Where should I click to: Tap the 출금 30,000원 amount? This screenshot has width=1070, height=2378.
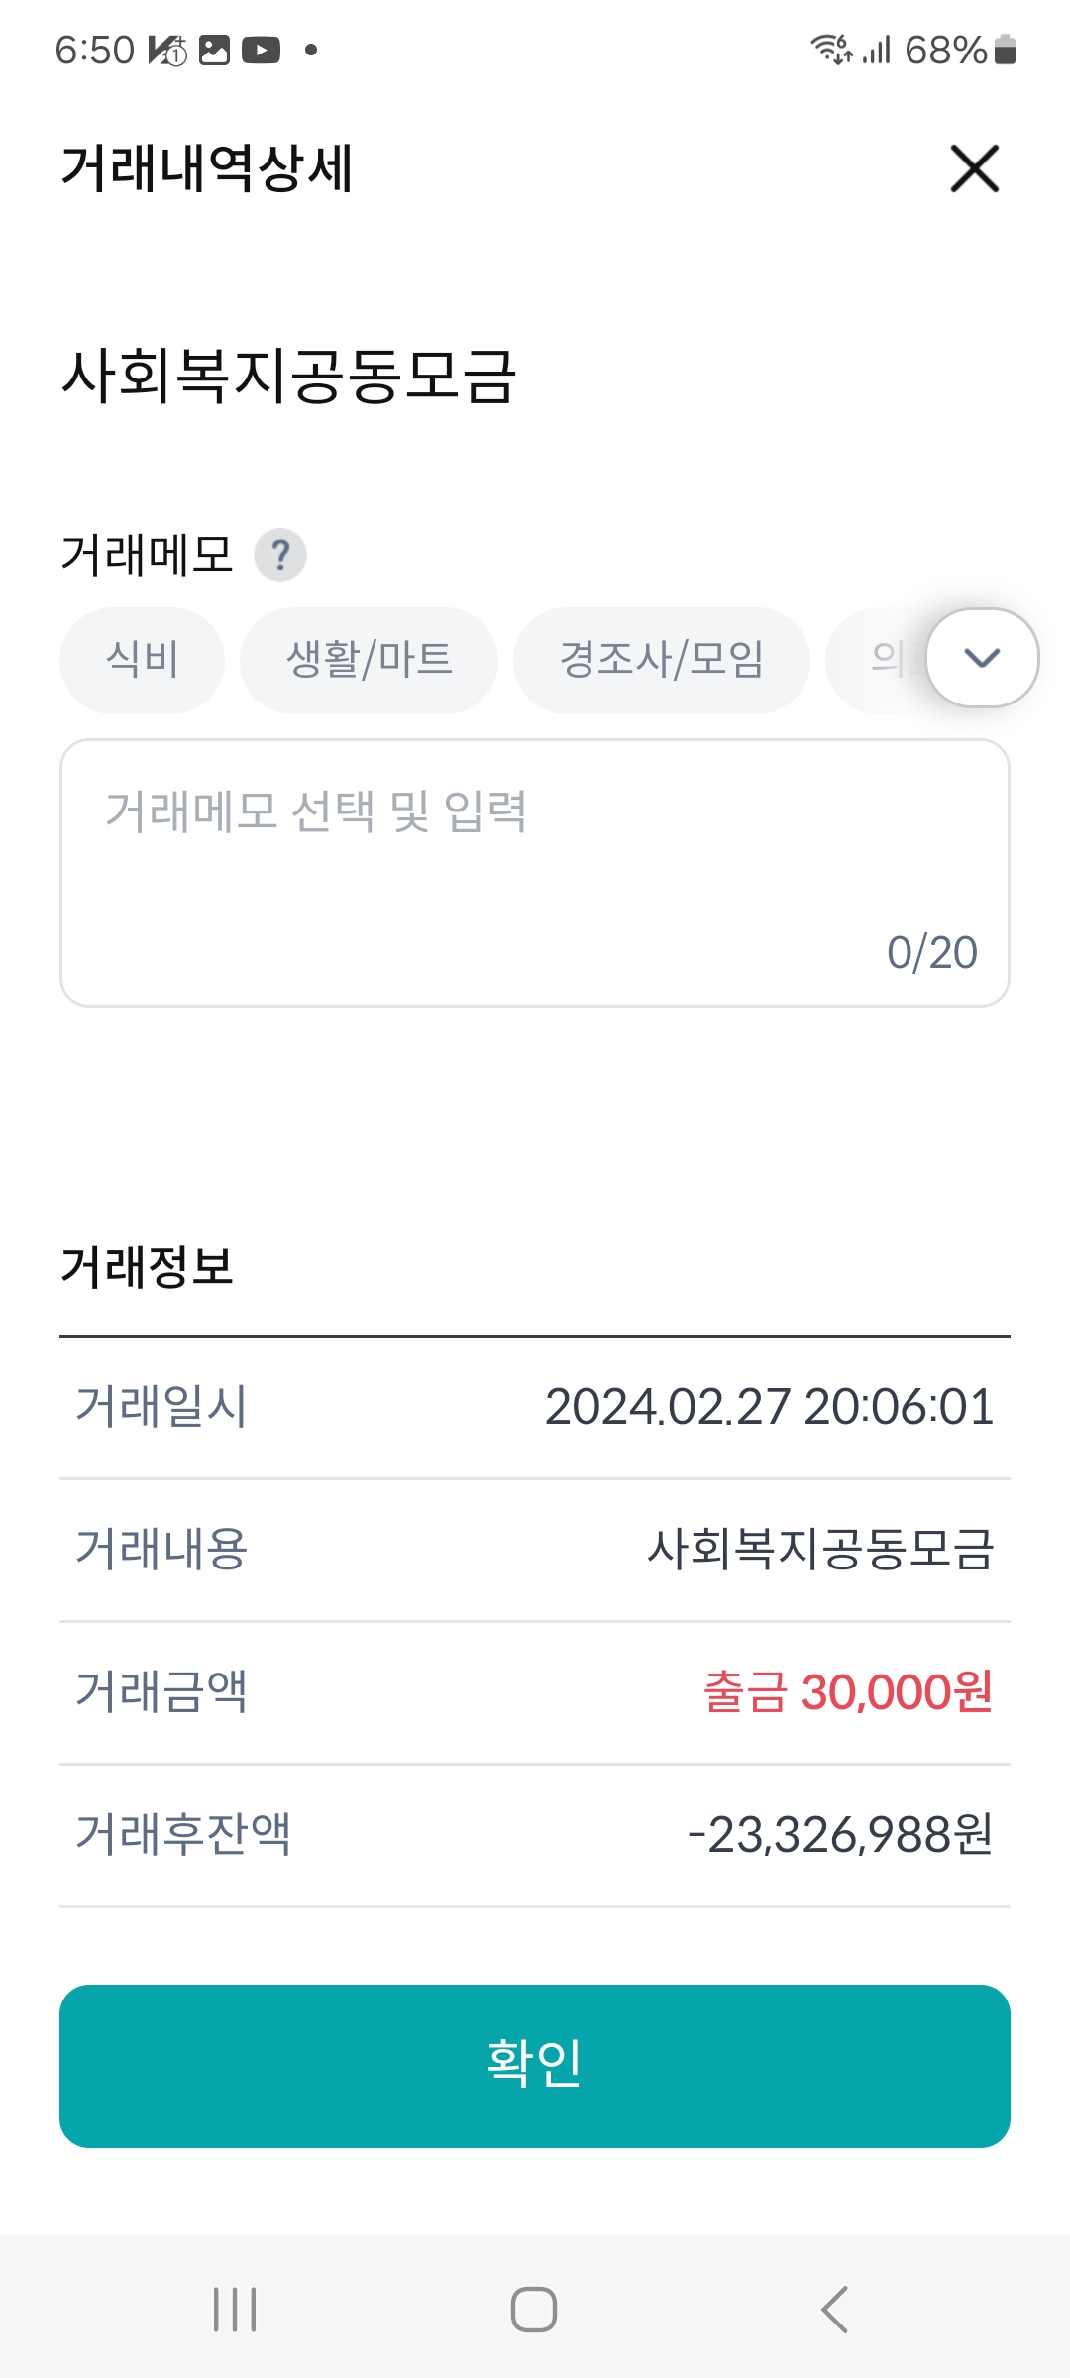847,1692
